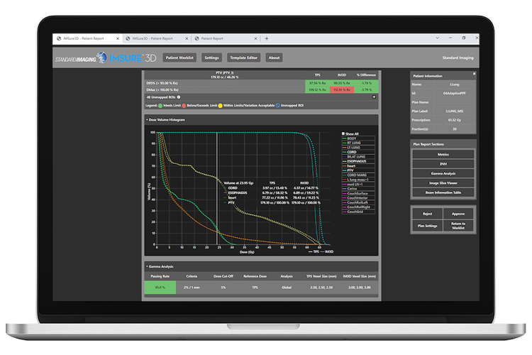Image resolution: width=532 pixels, height=355 pixels.
Task: Click the PTV (PTV_1) metrics header
Action: point(225,75)
